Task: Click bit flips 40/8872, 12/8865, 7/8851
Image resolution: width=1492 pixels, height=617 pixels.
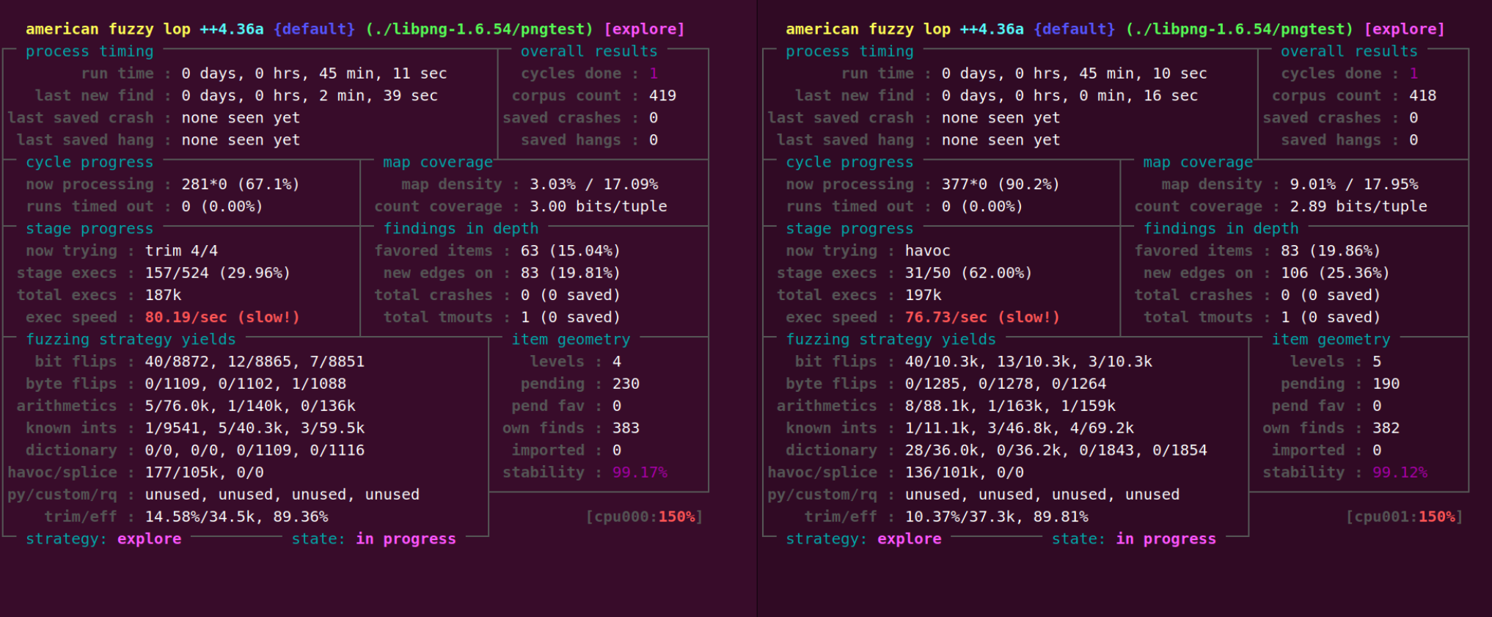Action: (255, 362)
